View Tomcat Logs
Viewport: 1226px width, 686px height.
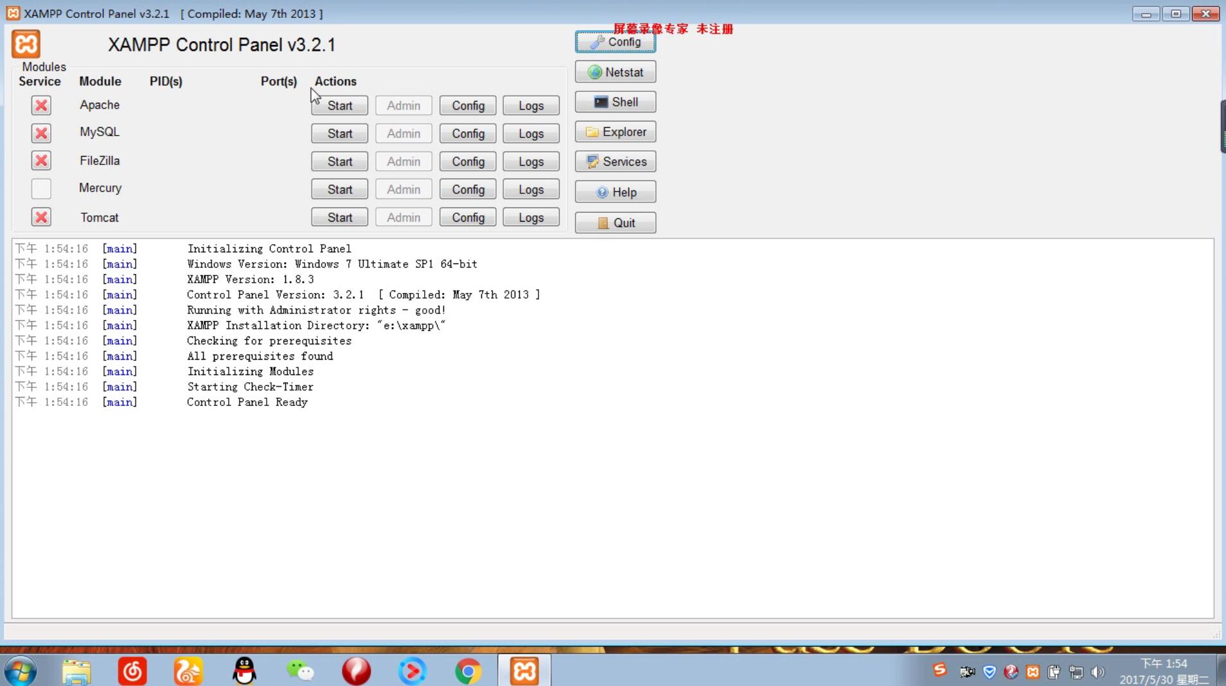pyautogui.click(x=531, y=217)
